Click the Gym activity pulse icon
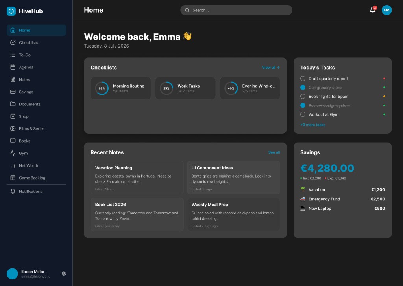 pyautogui.click(x=13, y=153)
